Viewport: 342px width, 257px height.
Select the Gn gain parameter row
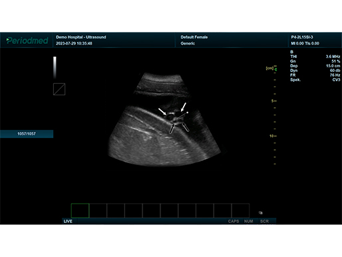click(315, 61)
